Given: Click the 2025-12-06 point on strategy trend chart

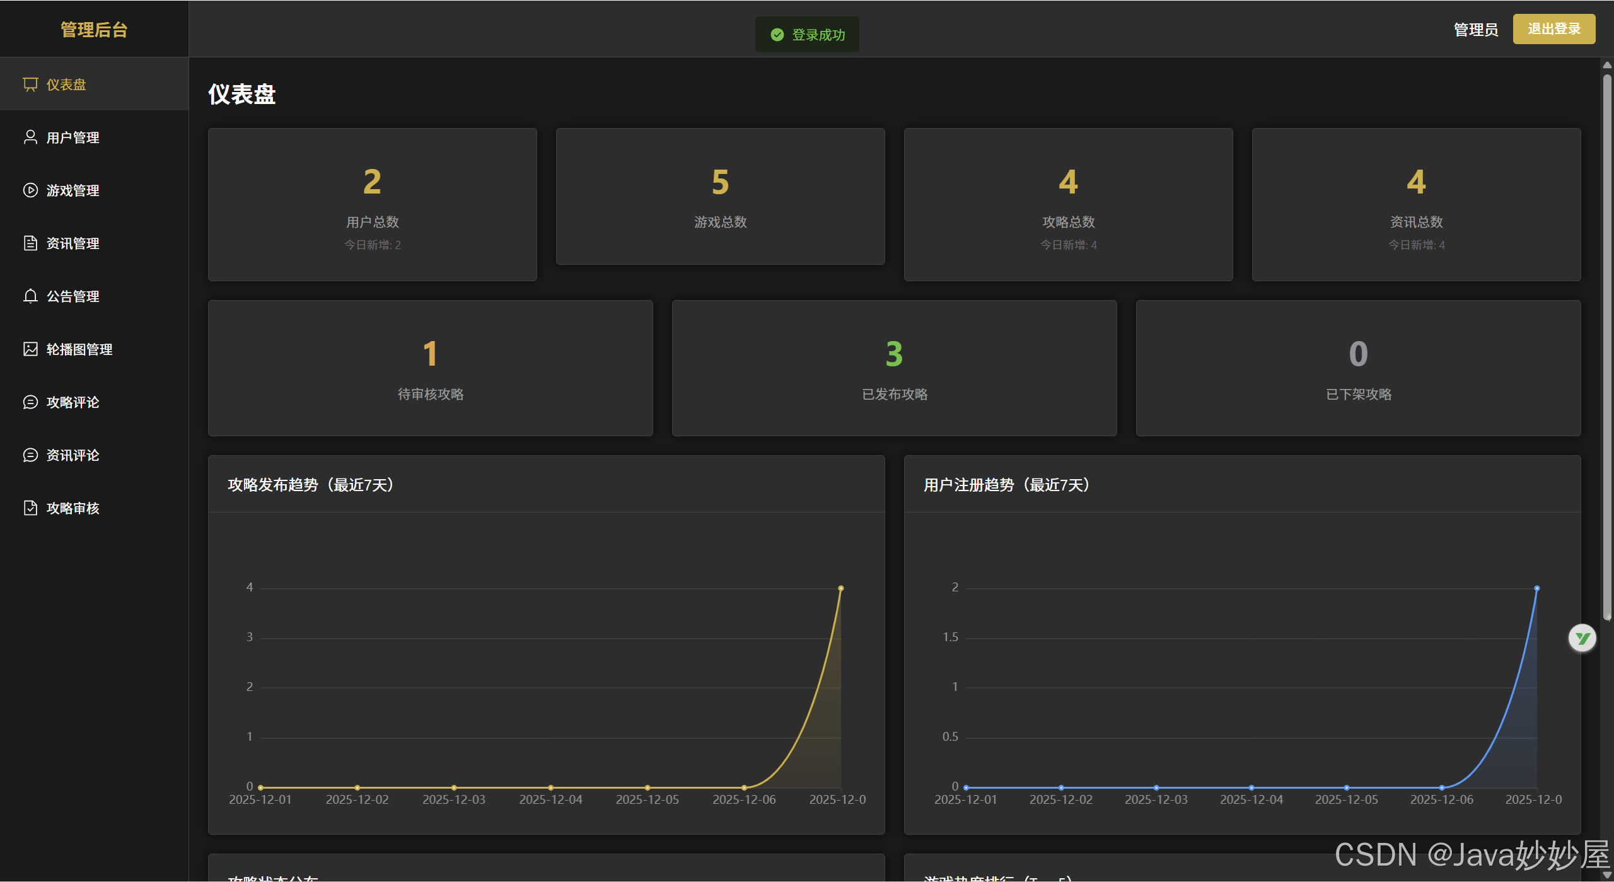Looking at the screenshot, I should [744, 787].
